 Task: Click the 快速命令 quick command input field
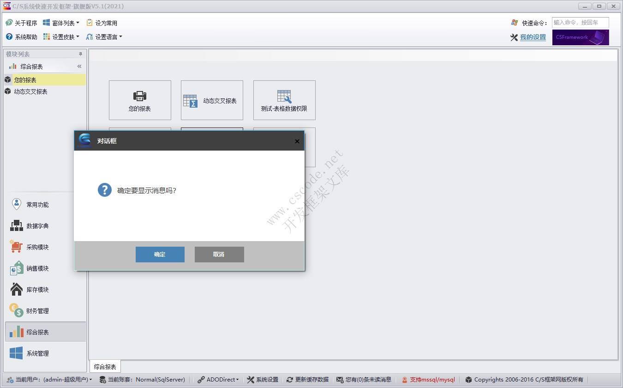(581, 22)
